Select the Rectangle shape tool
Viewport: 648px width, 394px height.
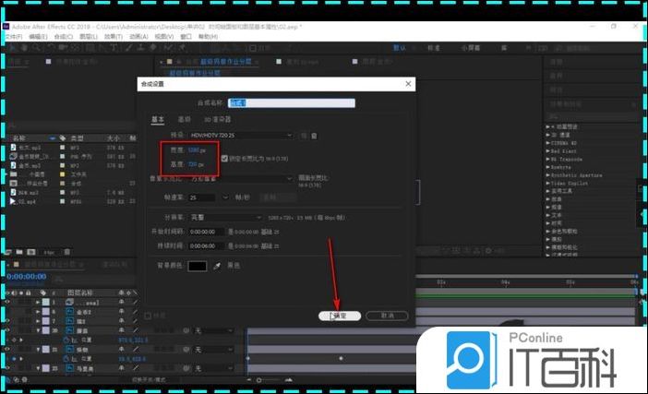pos(90,48)
